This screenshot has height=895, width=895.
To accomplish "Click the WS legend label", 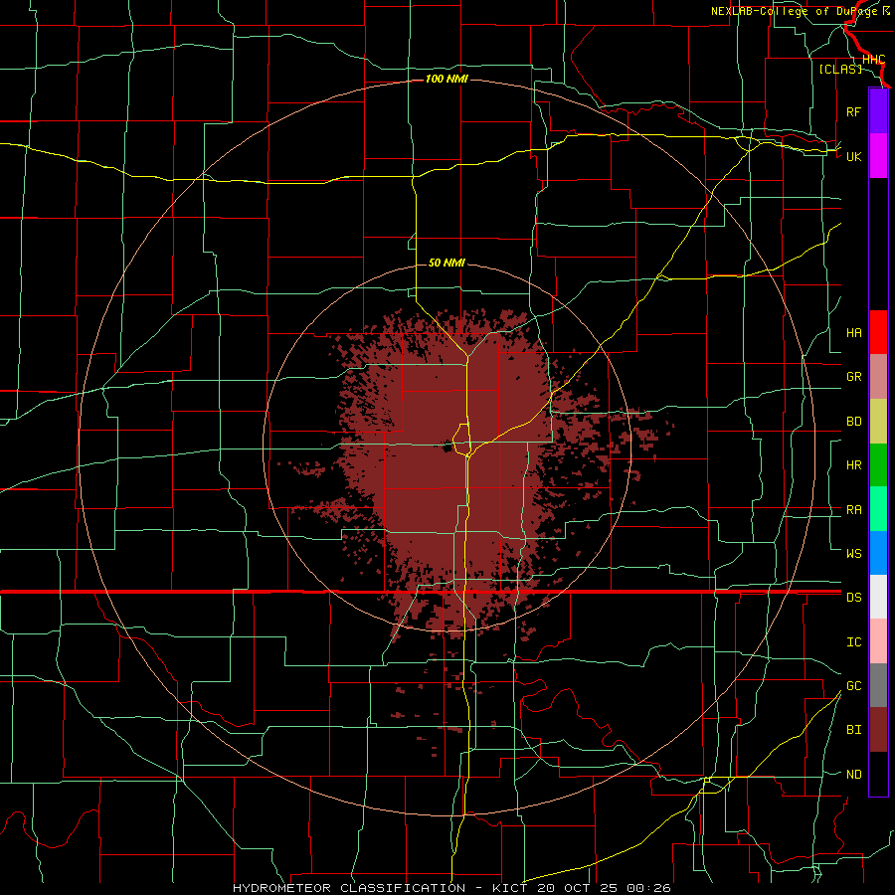I will [x=854, y=554].
